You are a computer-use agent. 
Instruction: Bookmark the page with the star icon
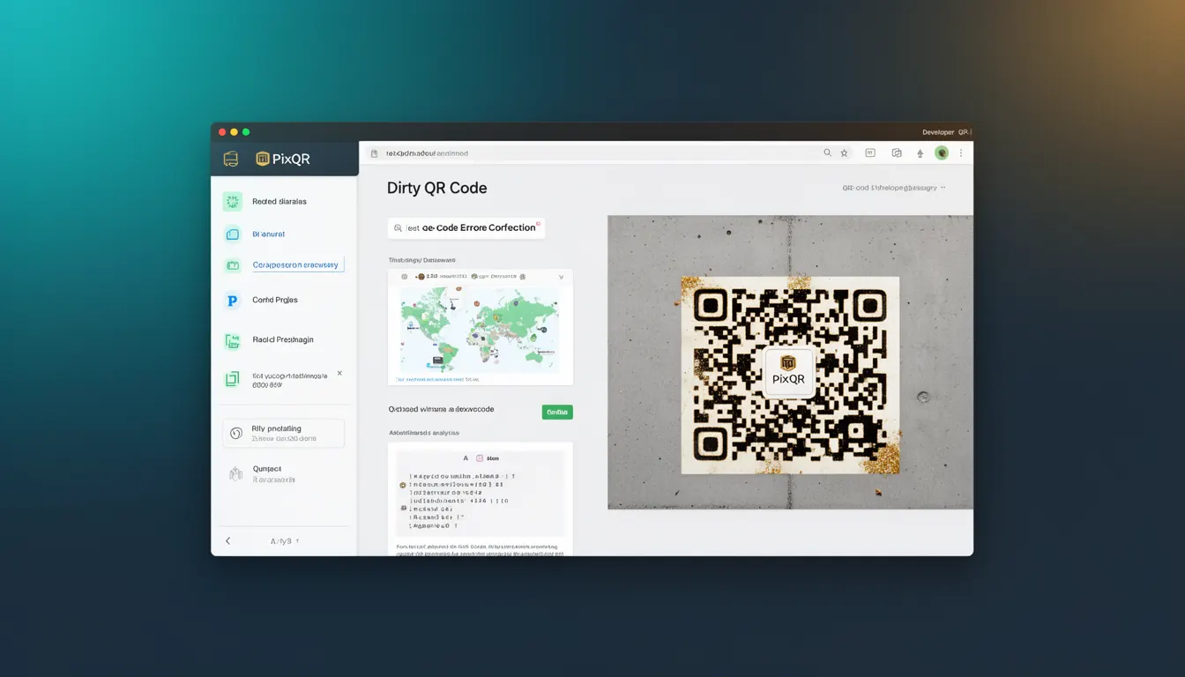coord(844,153)
